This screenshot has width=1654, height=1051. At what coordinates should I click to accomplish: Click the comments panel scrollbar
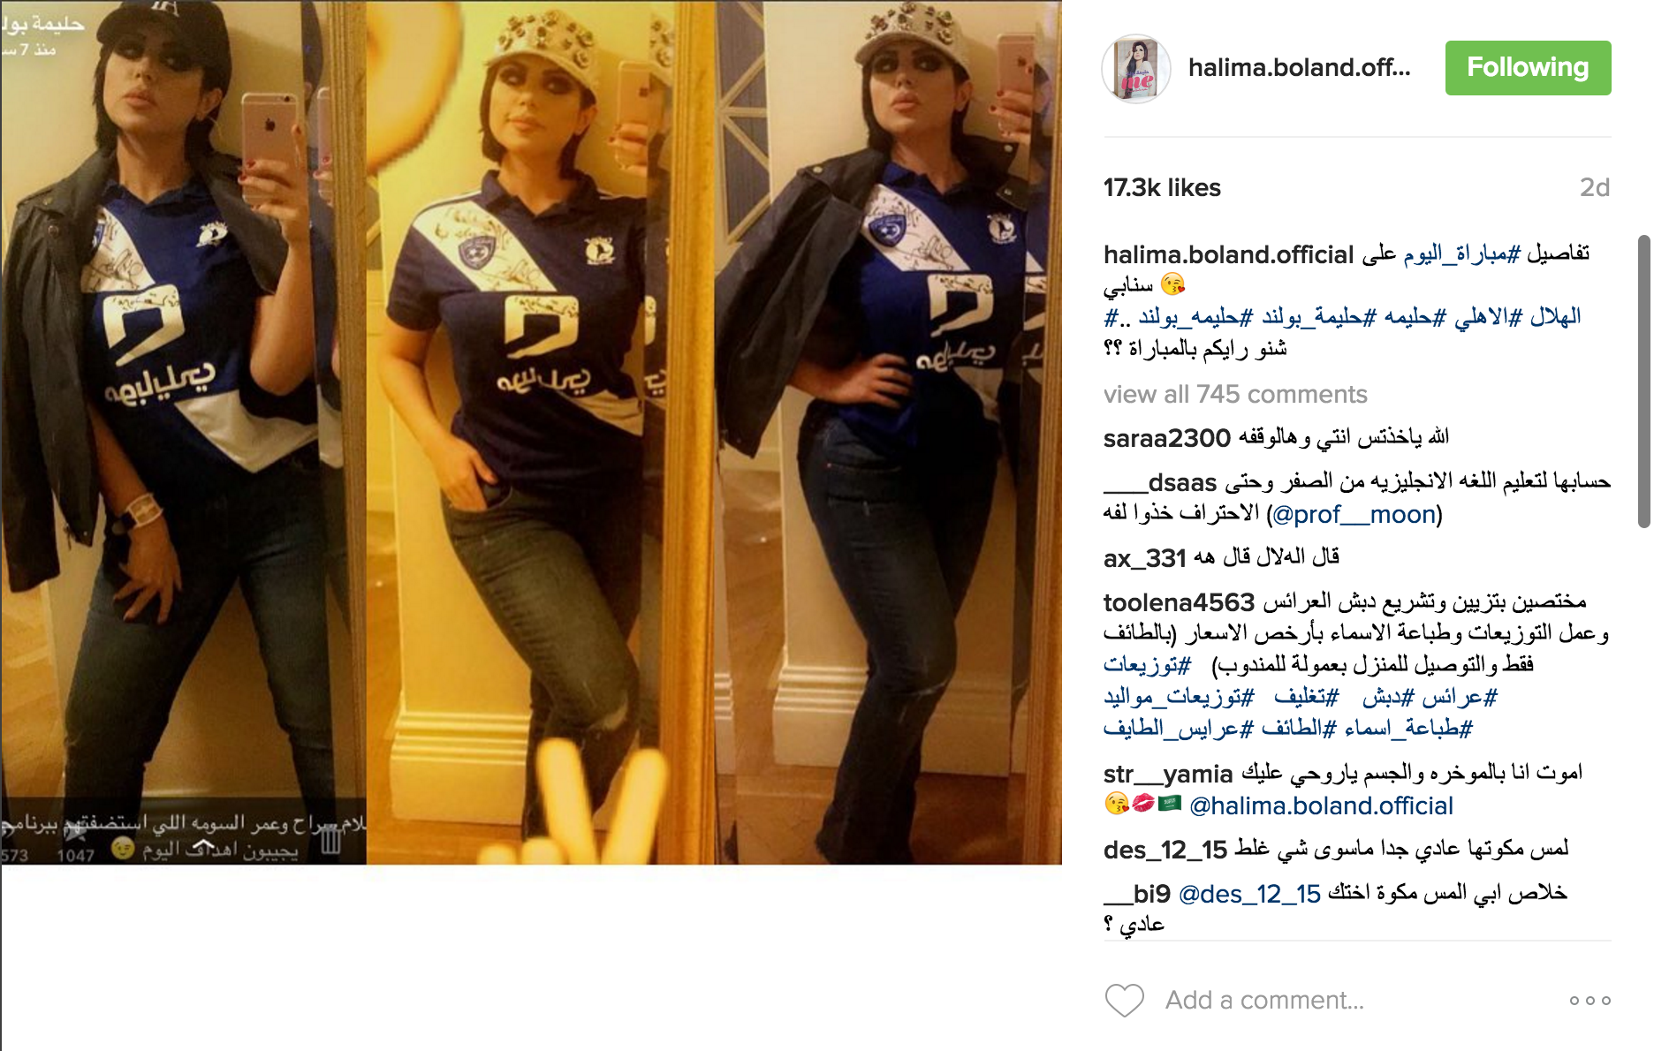(x=1643, y=382)
